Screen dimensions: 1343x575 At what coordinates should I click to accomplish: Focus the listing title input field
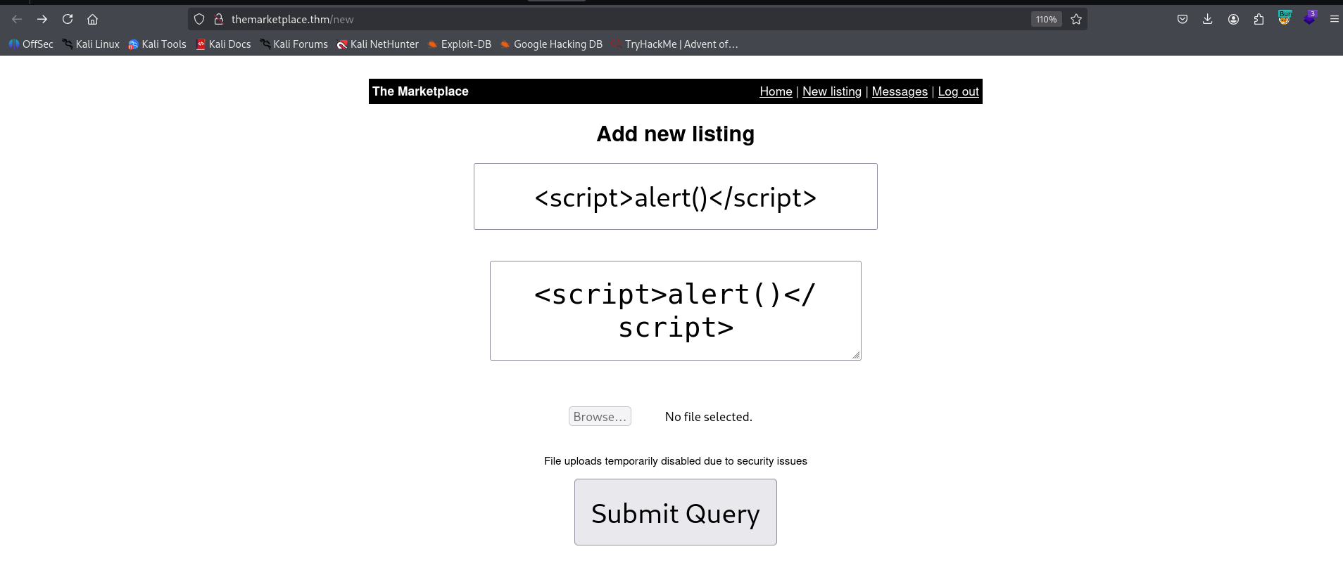(676, 196)
